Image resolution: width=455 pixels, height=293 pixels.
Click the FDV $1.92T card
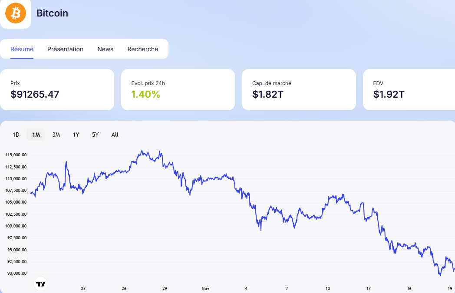tap(408, 89)
